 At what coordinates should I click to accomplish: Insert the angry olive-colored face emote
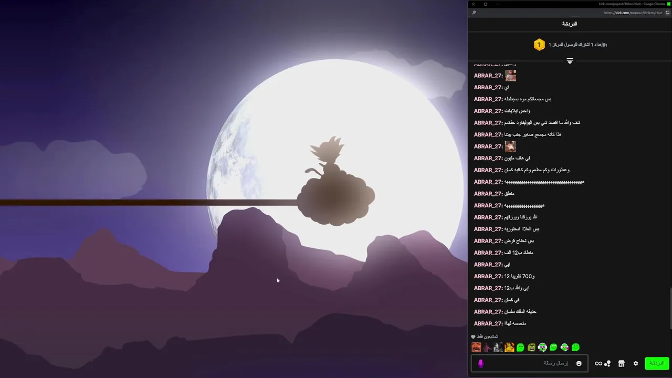coord(532,347)
